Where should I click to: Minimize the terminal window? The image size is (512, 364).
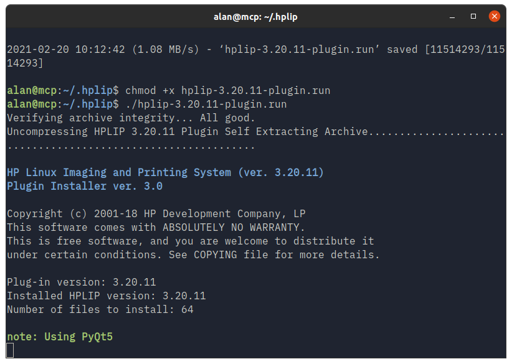(452, 17)
